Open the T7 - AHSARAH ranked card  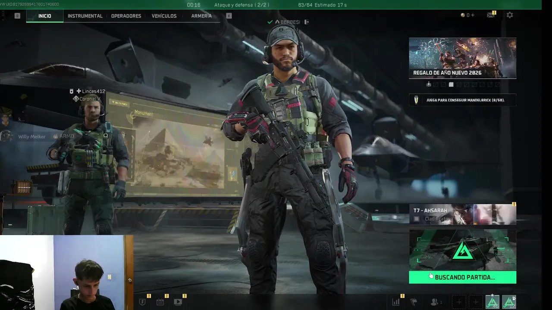click(x=462, y=214)
